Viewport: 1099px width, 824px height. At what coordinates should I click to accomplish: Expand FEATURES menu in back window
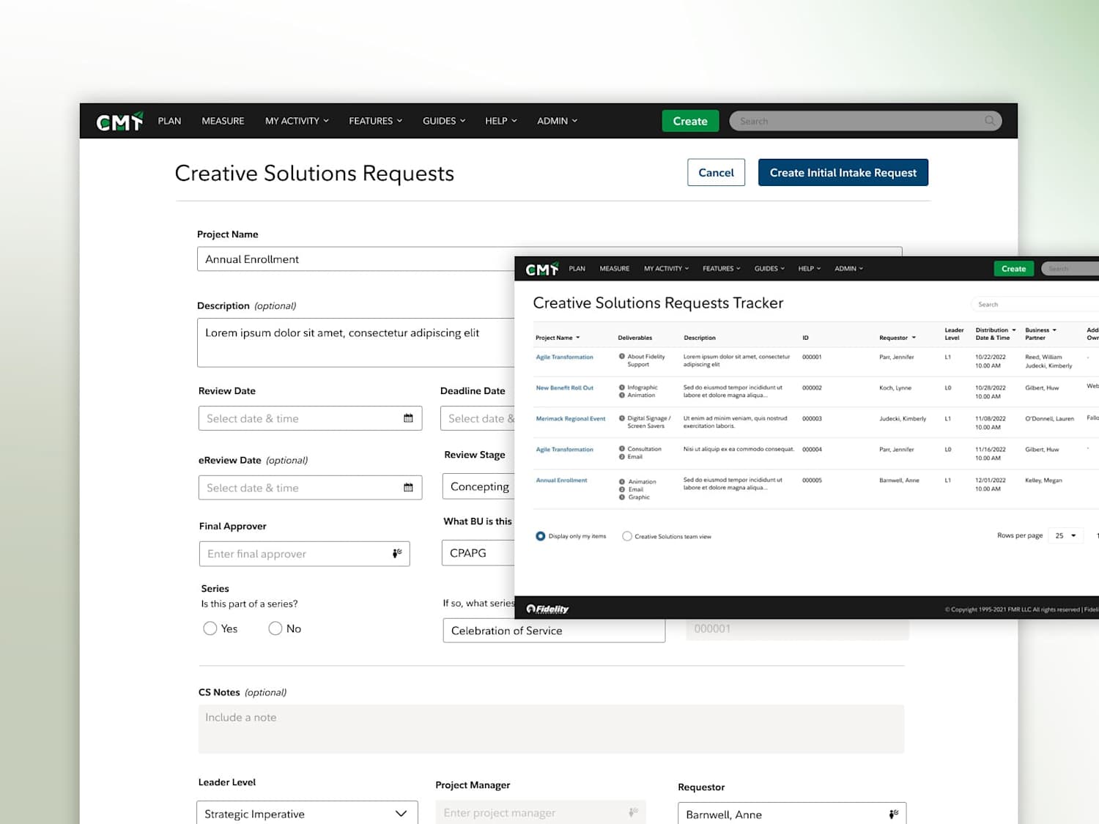[x=375, y=121]
